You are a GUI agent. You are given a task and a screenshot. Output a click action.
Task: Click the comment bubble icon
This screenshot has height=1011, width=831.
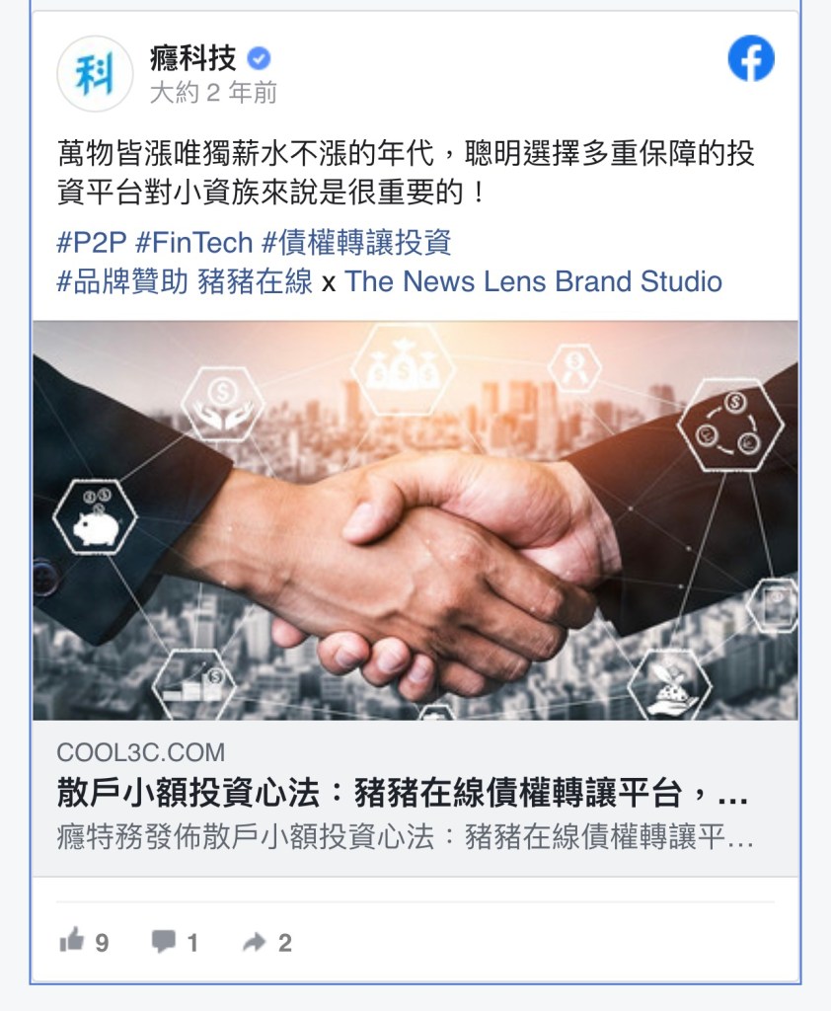tap(164, 941)
